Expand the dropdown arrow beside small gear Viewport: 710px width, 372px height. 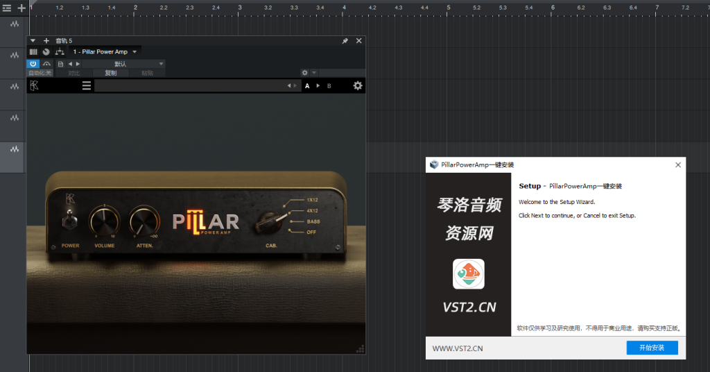coord(314,73)
